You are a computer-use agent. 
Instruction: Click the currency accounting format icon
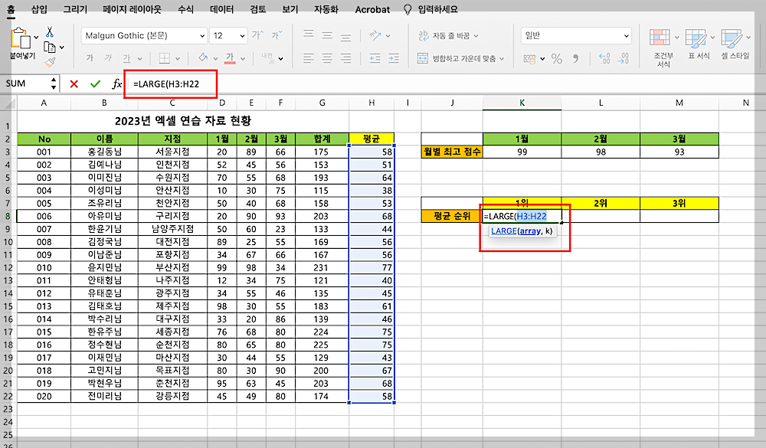(x=529, y=59)
